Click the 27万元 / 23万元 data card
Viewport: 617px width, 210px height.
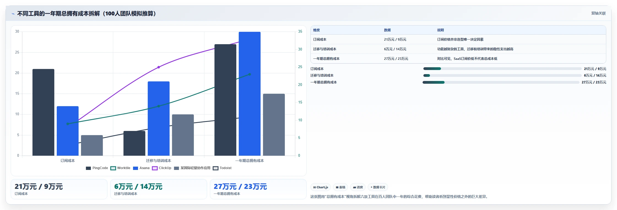click(258, 189)
